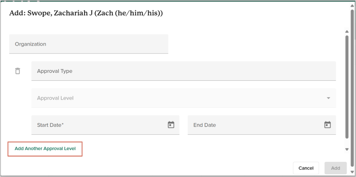Focus the Organization input field
356x177 pixels.
pyautogui.click(x=89, y=44)
